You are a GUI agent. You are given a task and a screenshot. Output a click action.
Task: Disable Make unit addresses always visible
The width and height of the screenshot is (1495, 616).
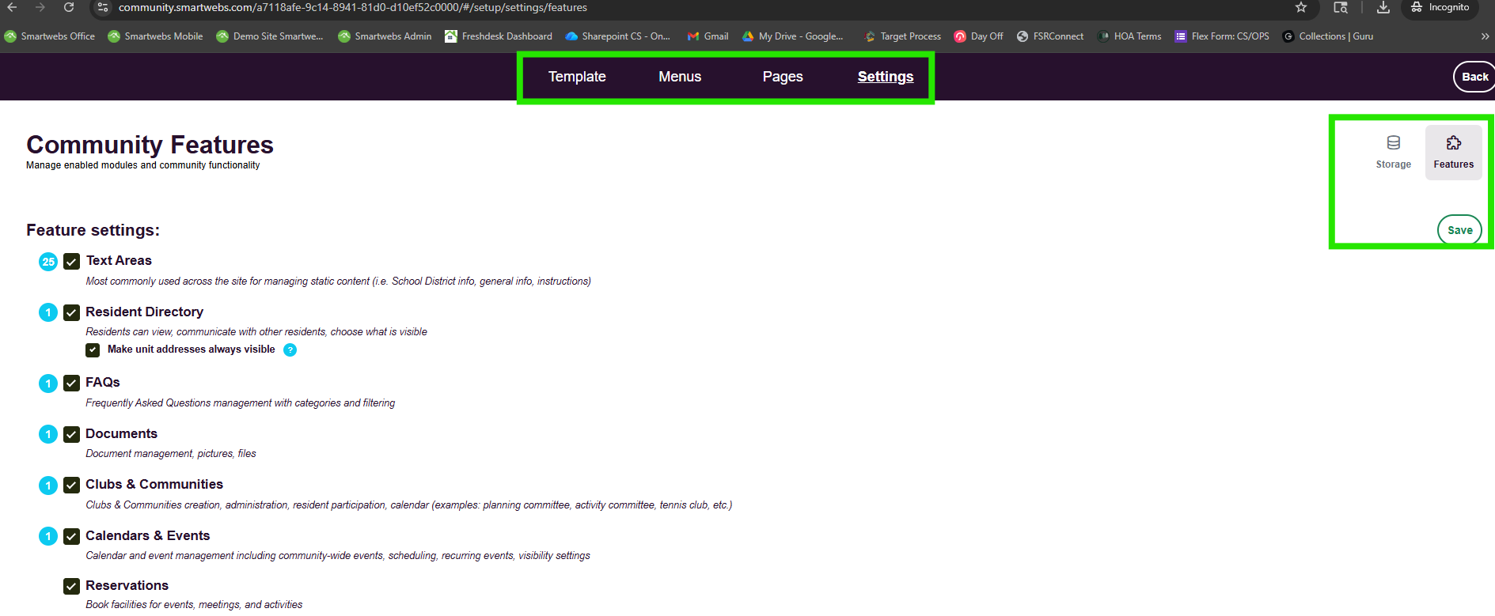tap(93, 350)
